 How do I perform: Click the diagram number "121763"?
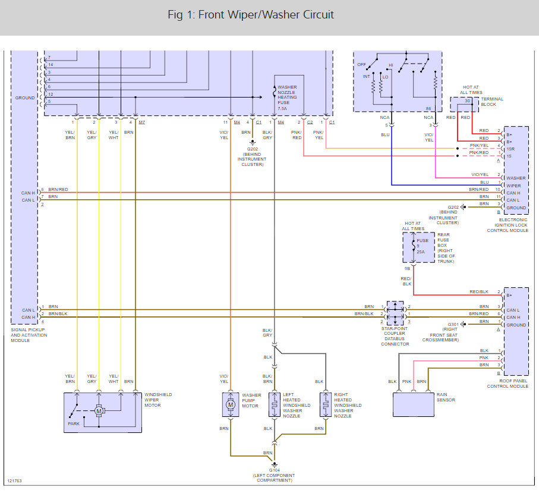pos(14,481)
